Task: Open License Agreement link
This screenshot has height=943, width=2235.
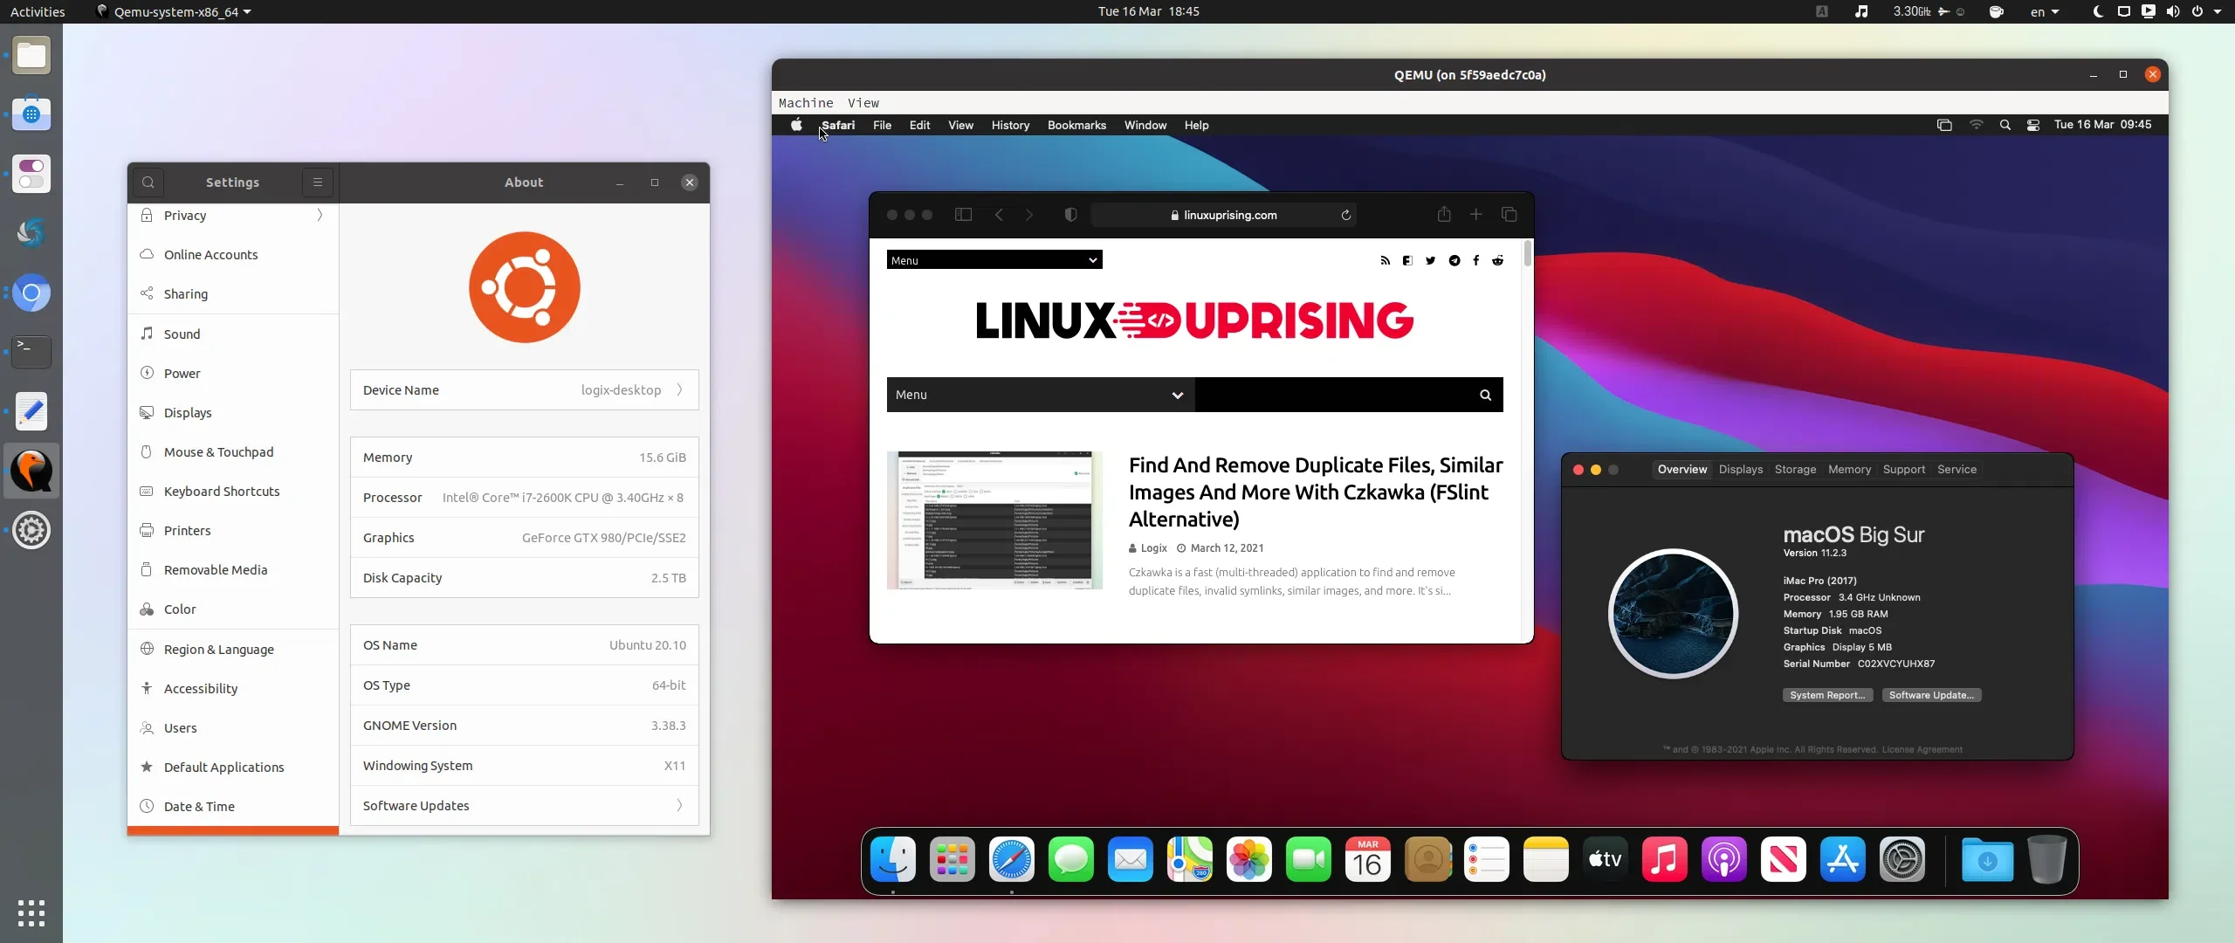Action: pyautogui.click(x=1922, y=749)
